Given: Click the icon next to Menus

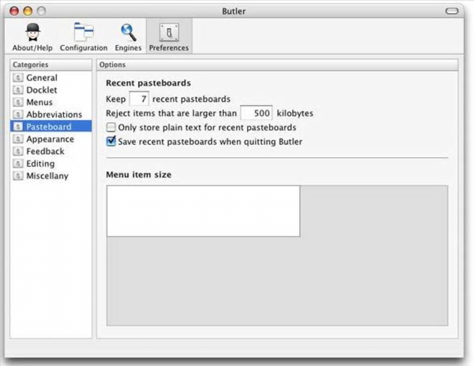Looking at the screenshot, I should click(x=18, y=102).
